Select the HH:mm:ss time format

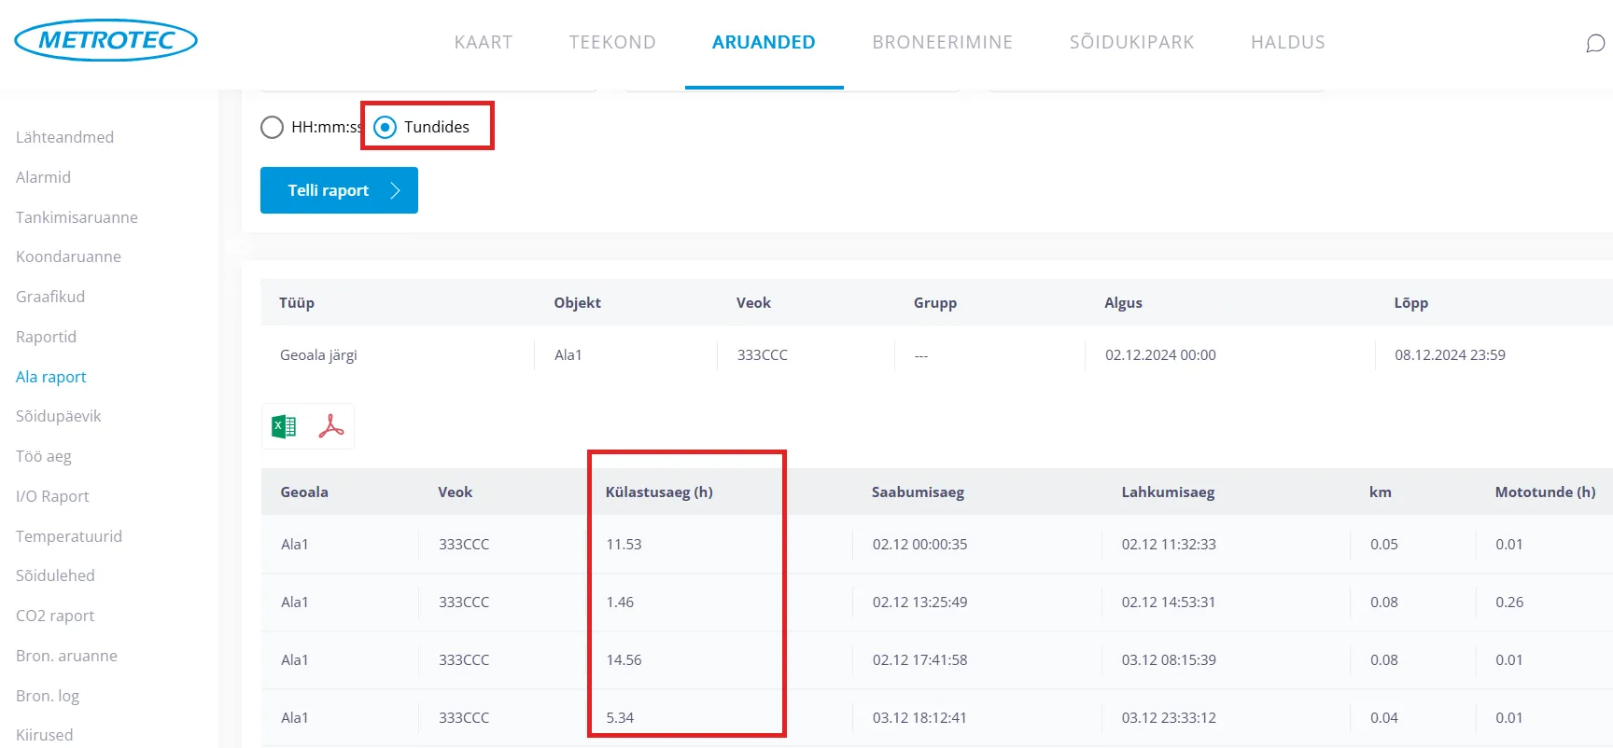(x=273, y=127)
